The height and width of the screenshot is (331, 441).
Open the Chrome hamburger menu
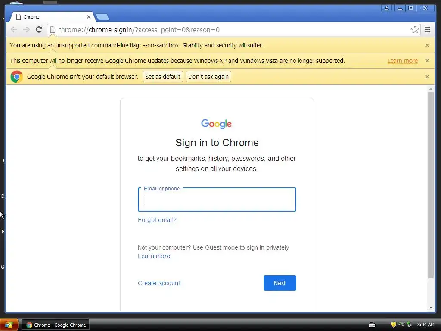[x=428, y=30]
